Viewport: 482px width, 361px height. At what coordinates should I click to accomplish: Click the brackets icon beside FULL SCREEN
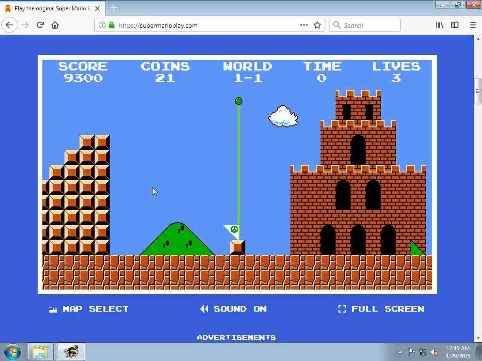click(342, 309)
